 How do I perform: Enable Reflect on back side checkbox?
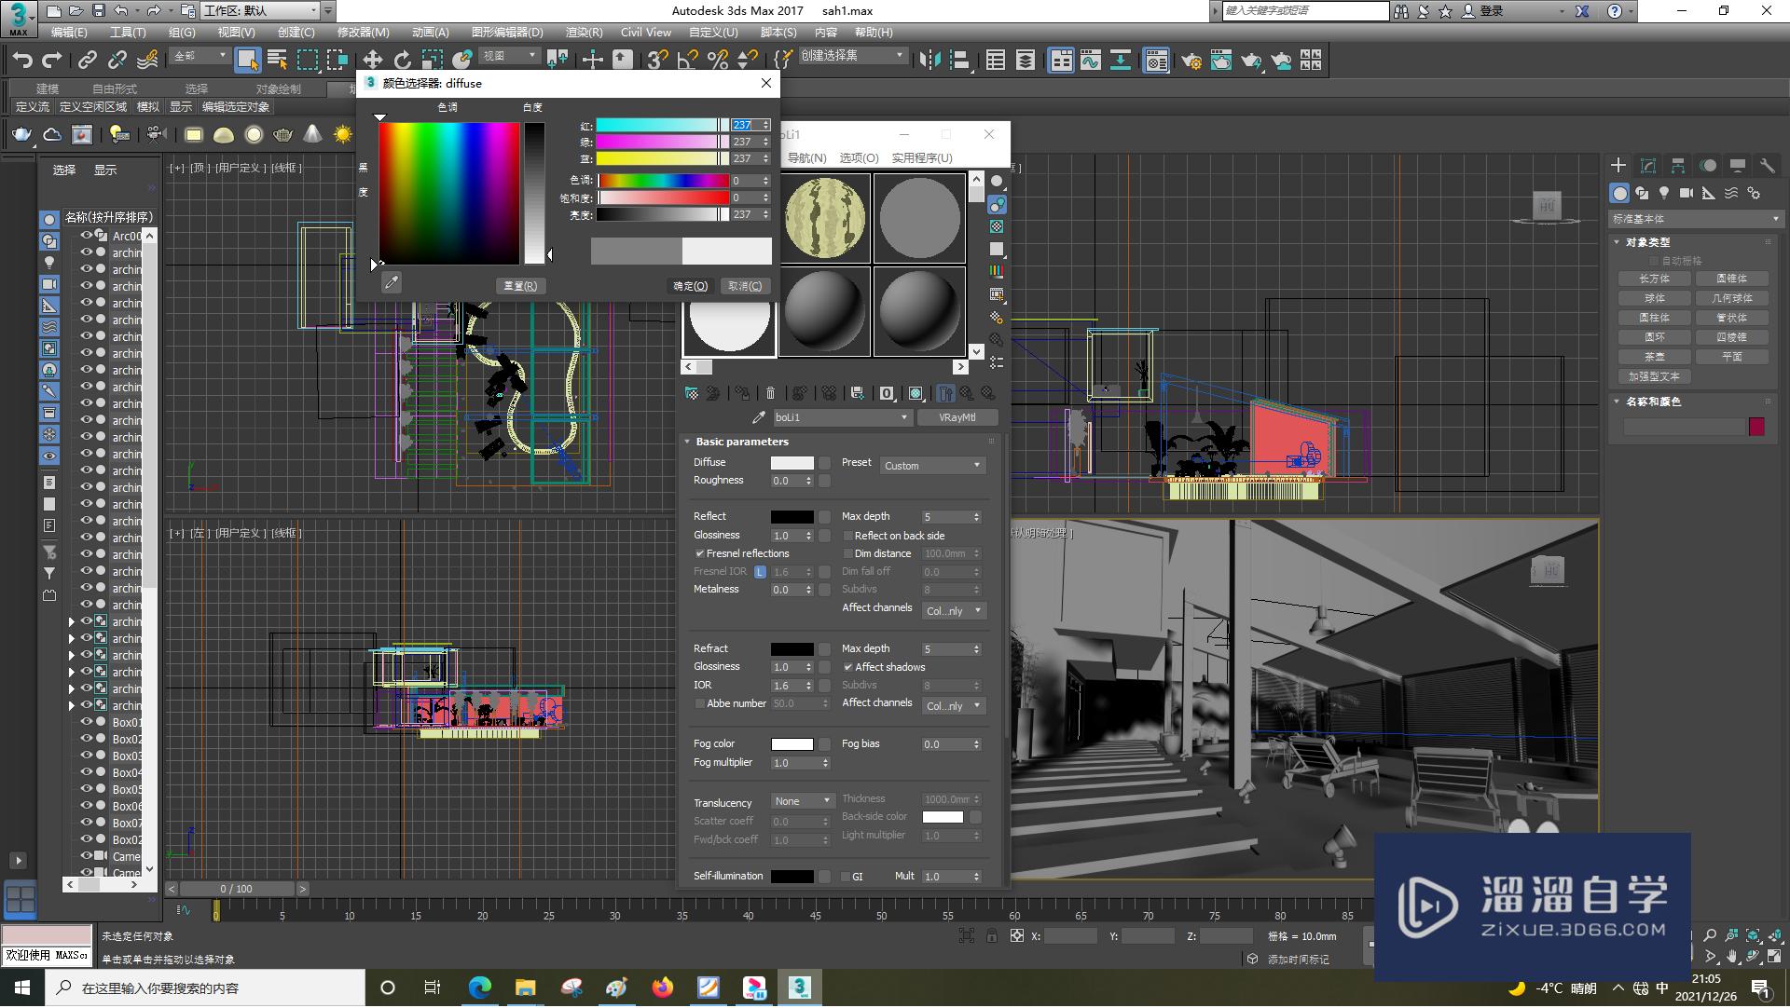[846, 536]
